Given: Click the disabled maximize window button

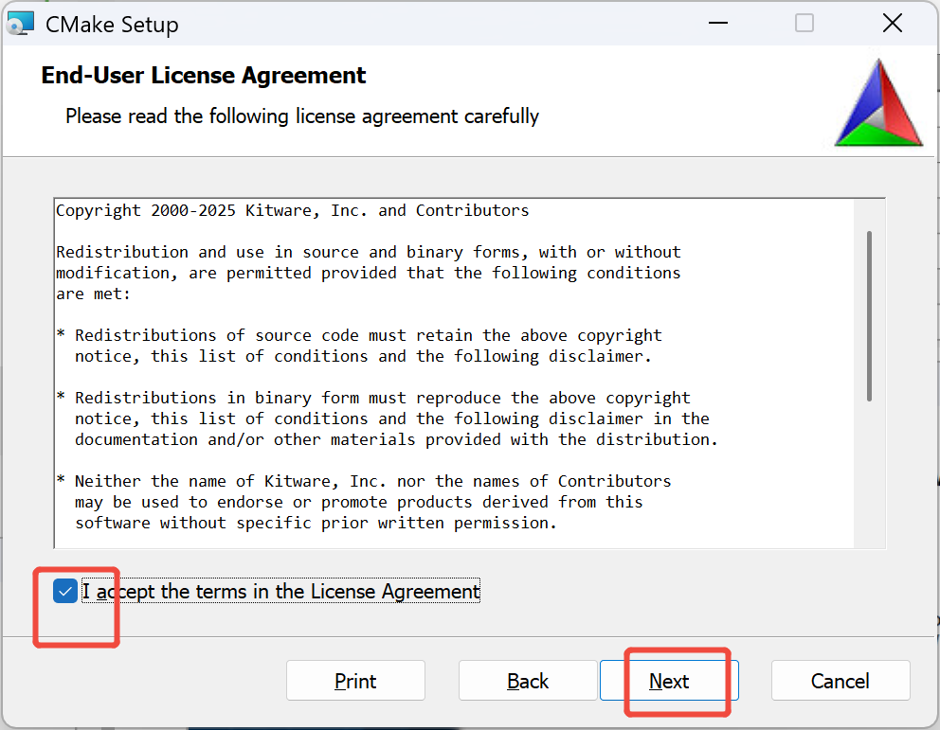Looking at the screenshot, I should coord(804,24).
